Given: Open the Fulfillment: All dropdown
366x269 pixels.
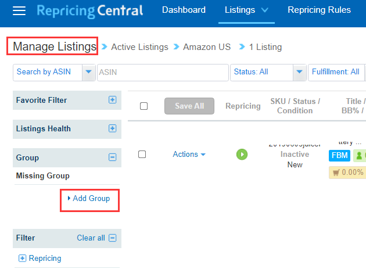Looking at the screenshot, I should [x=337, y=73].
